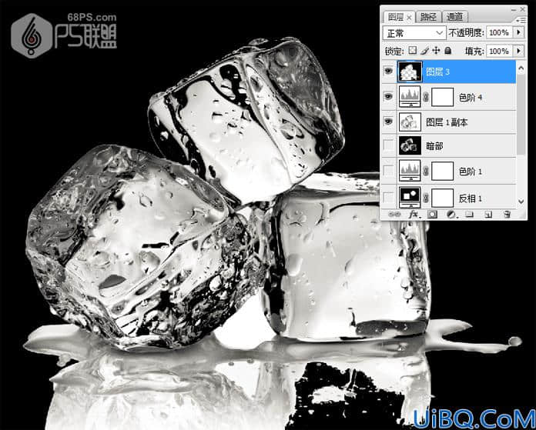Show the 暗部 layer
Viewport: 536px width, 430px height.
388,146
